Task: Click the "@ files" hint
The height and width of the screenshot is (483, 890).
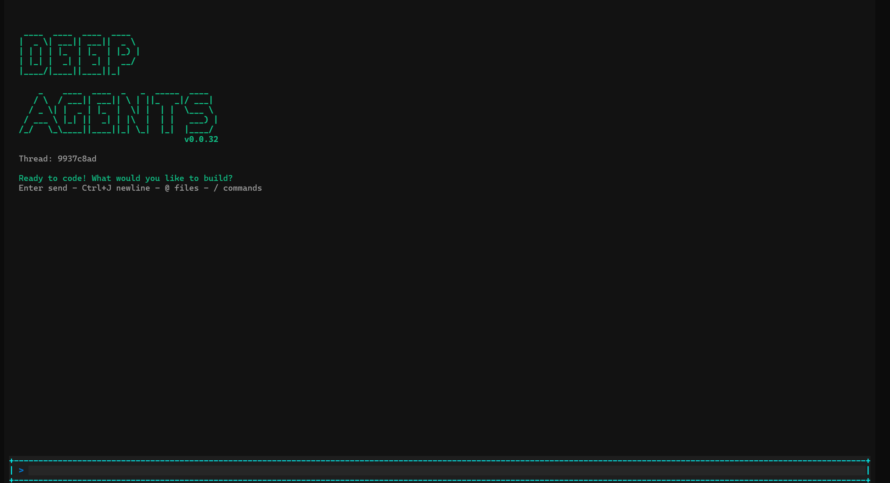Action: tap(181, 188)
